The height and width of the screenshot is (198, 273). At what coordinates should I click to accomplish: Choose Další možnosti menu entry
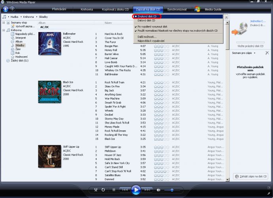pyautogui.click(x=178, y=37)
